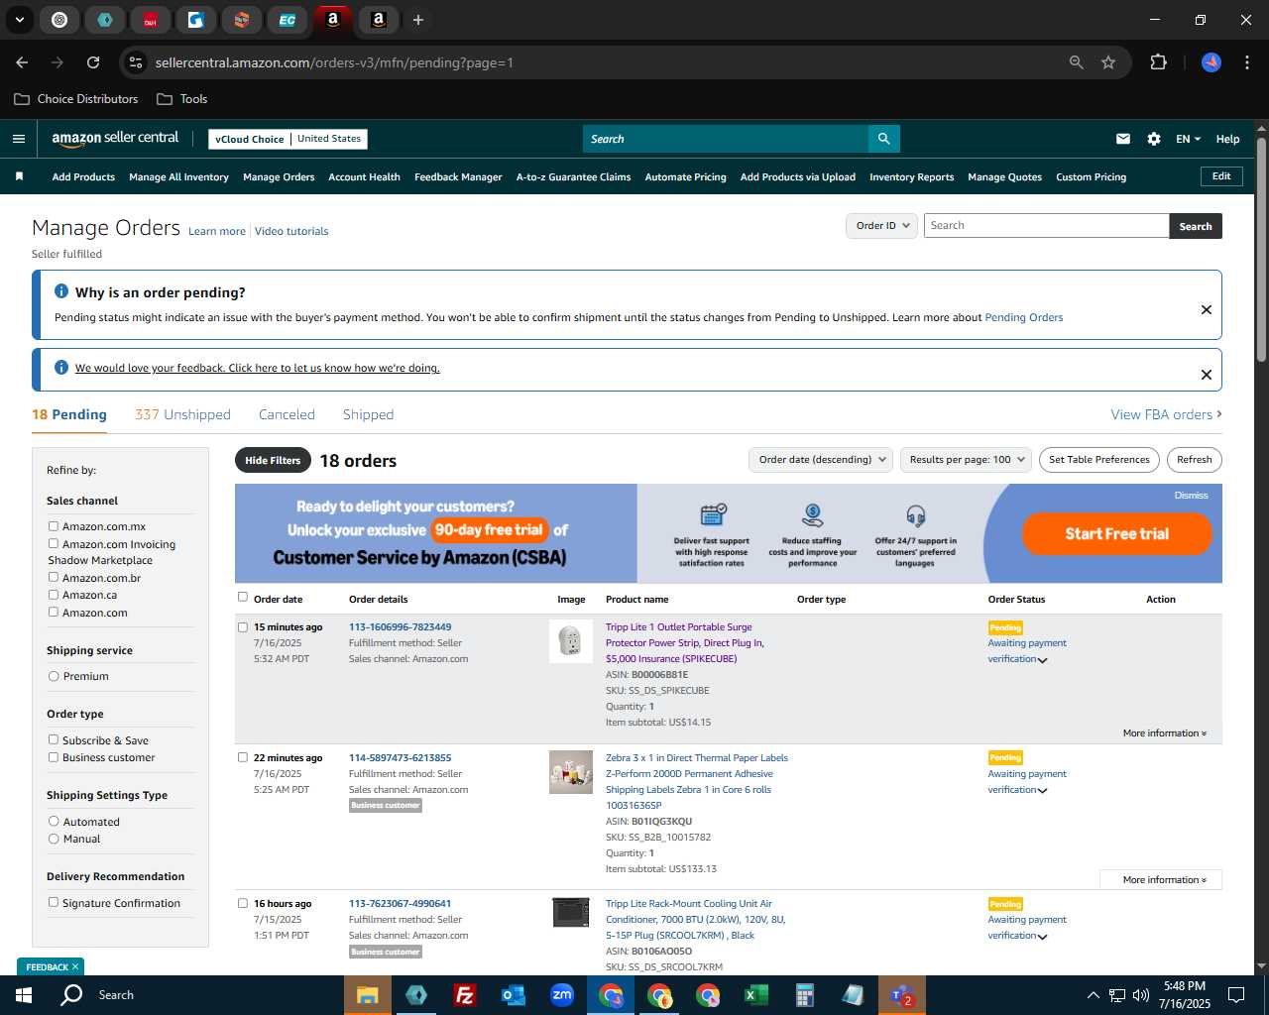Viewport: 1269px width, 1015px height.
Task: Open the browser extensions puzzle icon
Action: click(x=1158, y=62)
